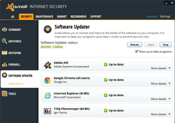The width and height of the screenshot is (175, 123).
Task: Select Applications under Software Updater
Action: pos(16,84)
